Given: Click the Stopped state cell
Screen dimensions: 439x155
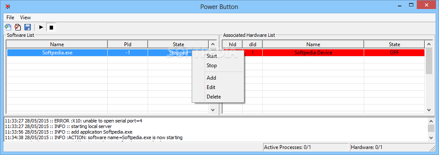Looking at the screenshot, I should tap(178, 52).
